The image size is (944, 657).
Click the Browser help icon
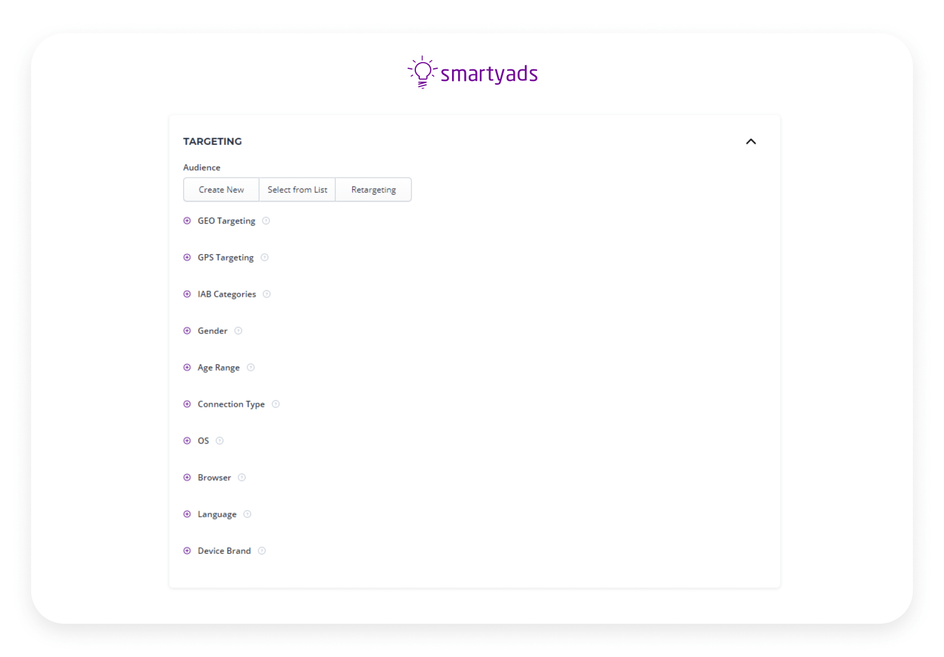click(242, 477)
